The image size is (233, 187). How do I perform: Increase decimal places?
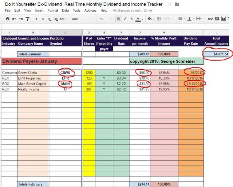tap(56, 19)
